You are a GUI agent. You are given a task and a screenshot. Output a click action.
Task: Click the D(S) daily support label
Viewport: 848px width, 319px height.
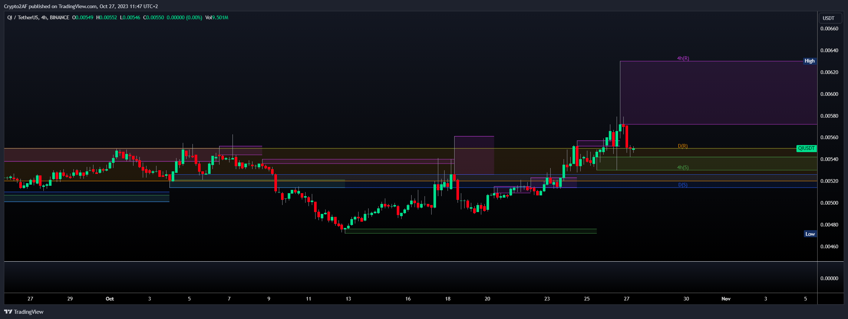click(x=683, y=185)
